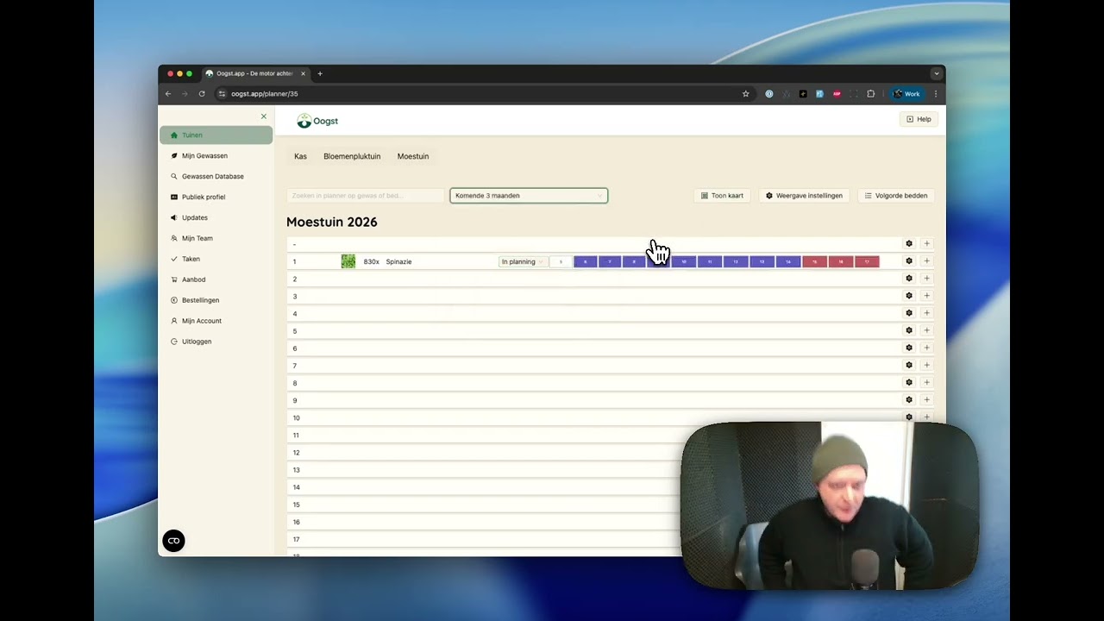
Task: Open settings gear for bed row 4
Action: click(909, 313)
